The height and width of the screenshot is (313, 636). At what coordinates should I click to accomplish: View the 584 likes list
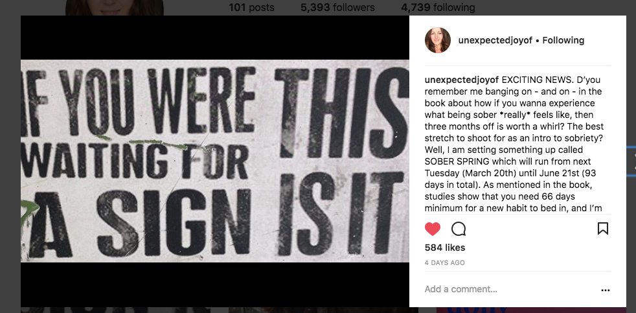445,248
